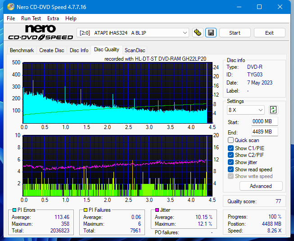Click the green refresh icon in Settings
The width and height of the screenshot is (294, 241).
(273, 110)
